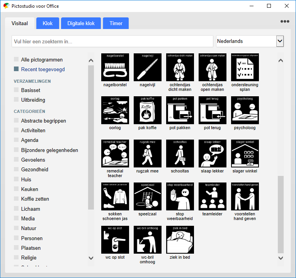The image size is (296, 278).
Task: Select the nagelvijl pictogram
Action: point(148,67)
